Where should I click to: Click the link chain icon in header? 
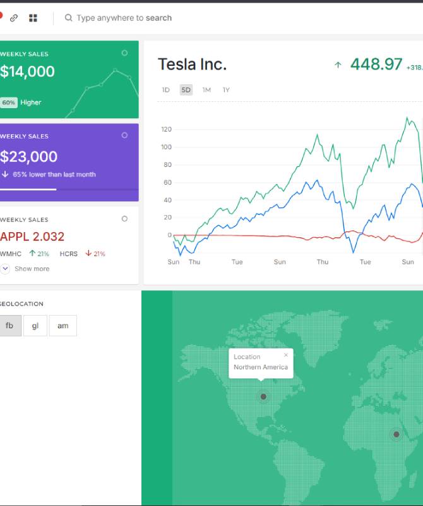[x=14, y=18]
